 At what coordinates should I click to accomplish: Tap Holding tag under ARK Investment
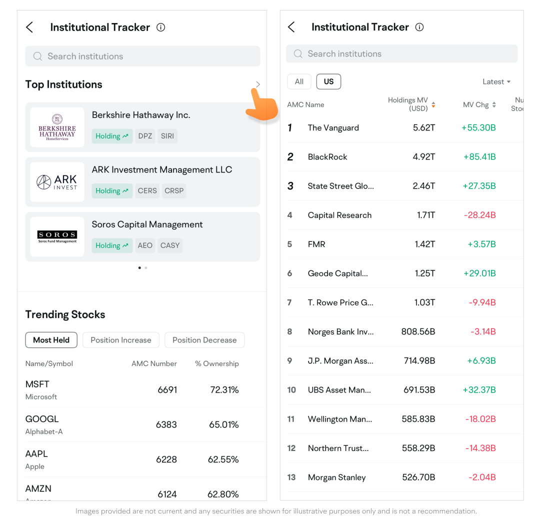tap(112, 191)
